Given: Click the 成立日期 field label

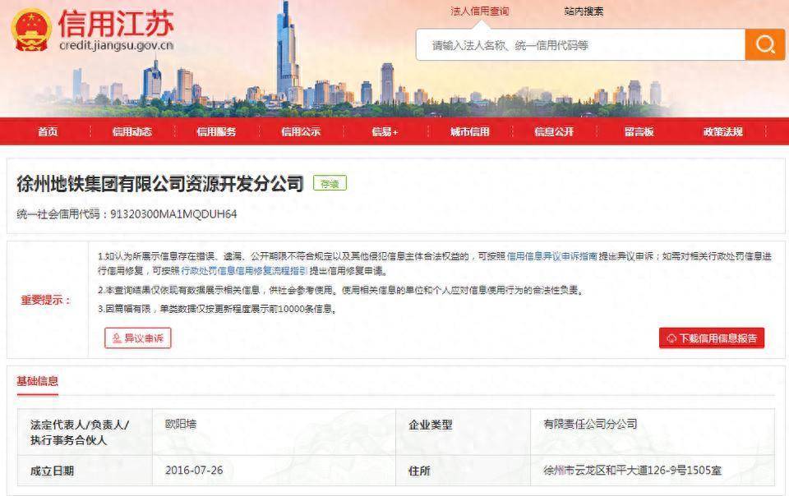Looking at the screenshot, I should 52,471.
